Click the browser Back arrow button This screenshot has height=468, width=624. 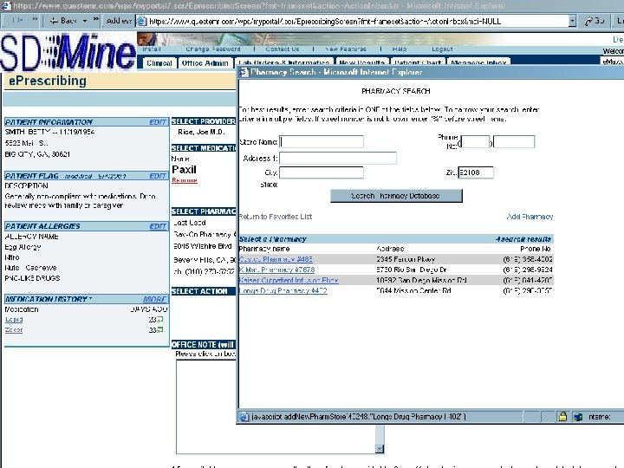coord(63,21)
